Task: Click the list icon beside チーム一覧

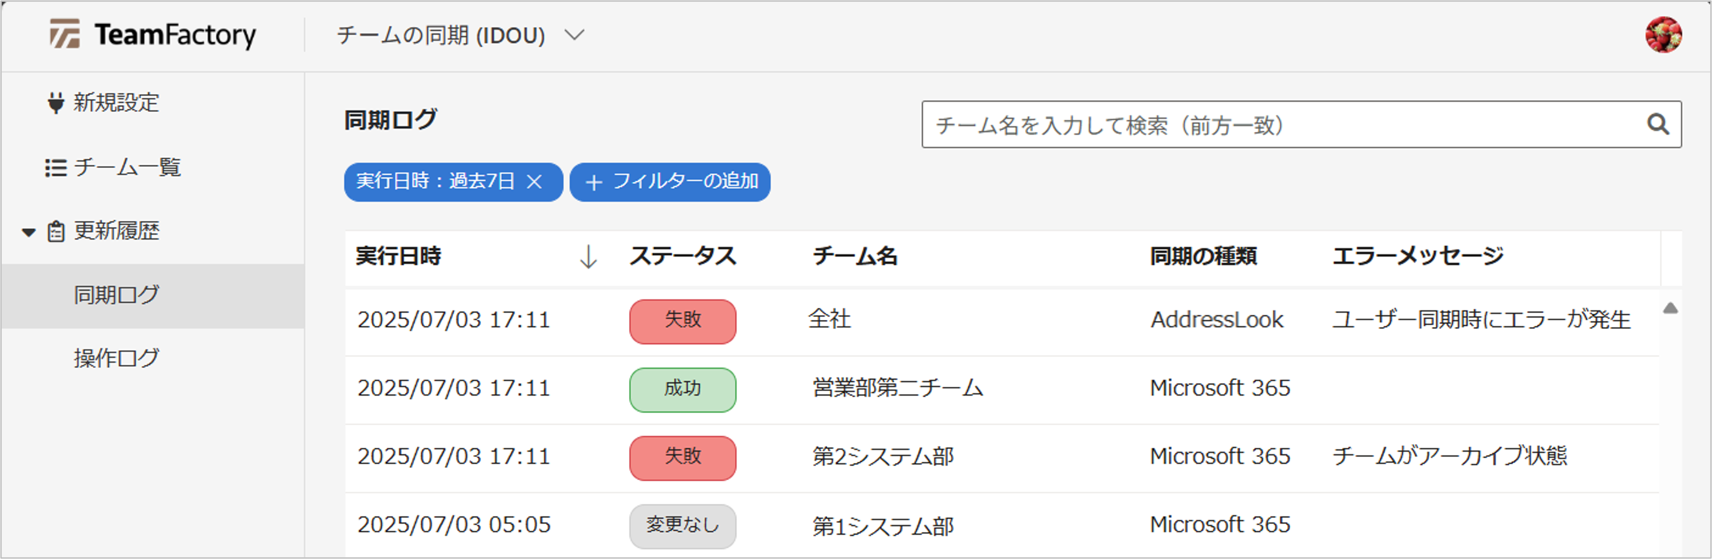Action: 56,167
